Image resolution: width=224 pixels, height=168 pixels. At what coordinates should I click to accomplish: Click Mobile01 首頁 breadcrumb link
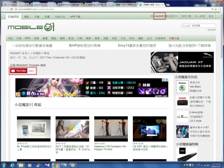coord(19,53)
